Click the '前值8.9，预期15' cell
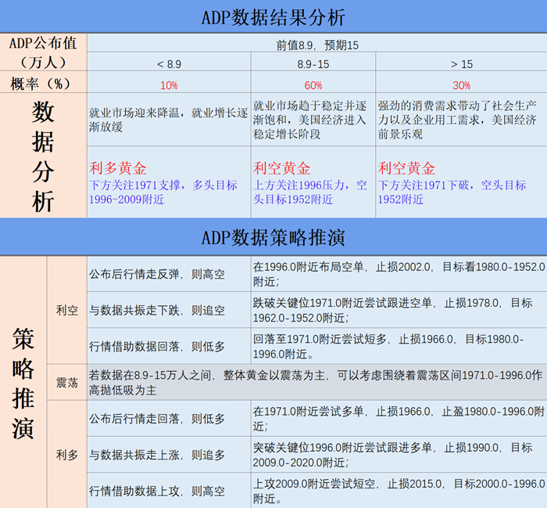The image size is (547, 508). (317, 43)
